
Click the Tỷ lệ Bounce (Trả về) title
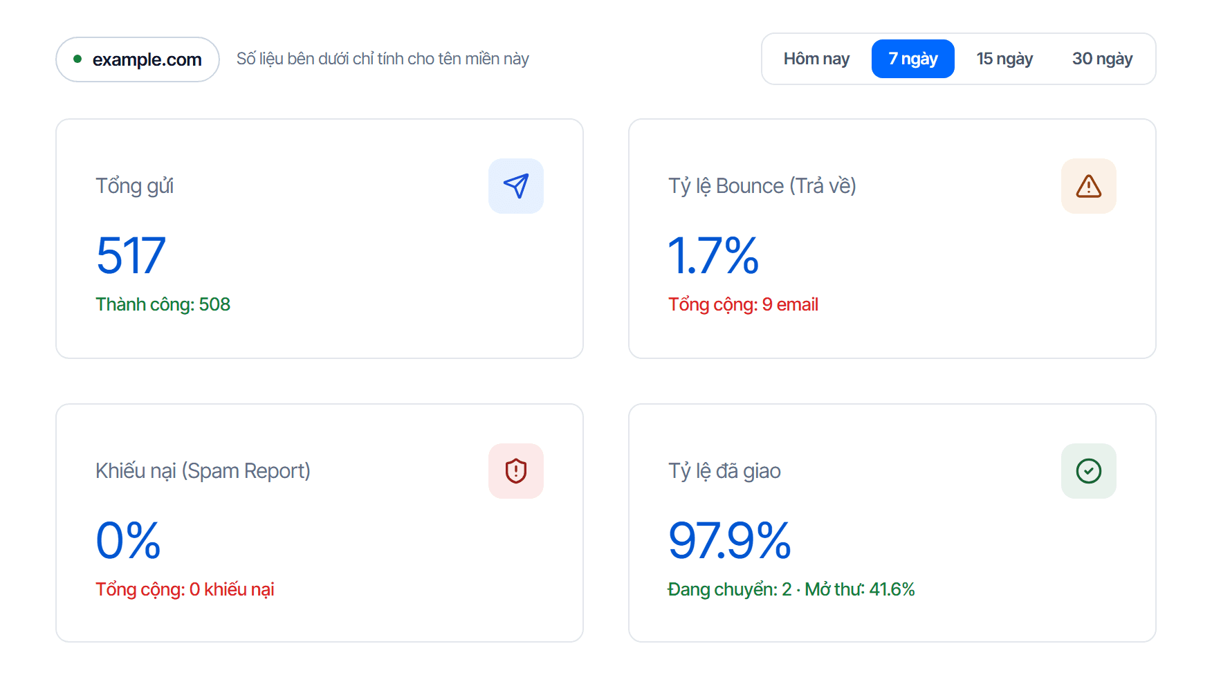coord(762,186)
